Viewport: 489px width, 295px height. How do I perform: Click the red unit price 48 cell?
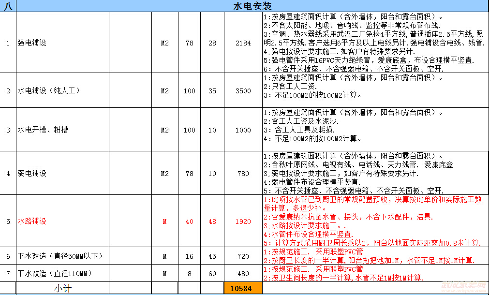[x=211, y=222]
